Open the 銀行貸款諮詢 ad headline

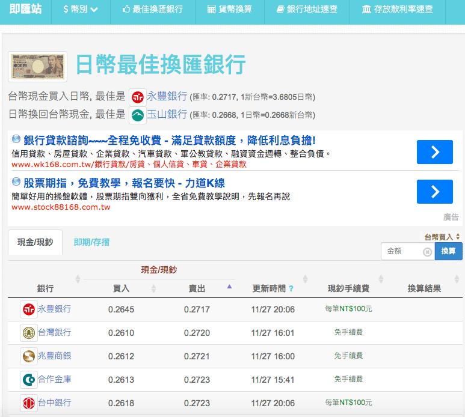click(x=169, y=141)
